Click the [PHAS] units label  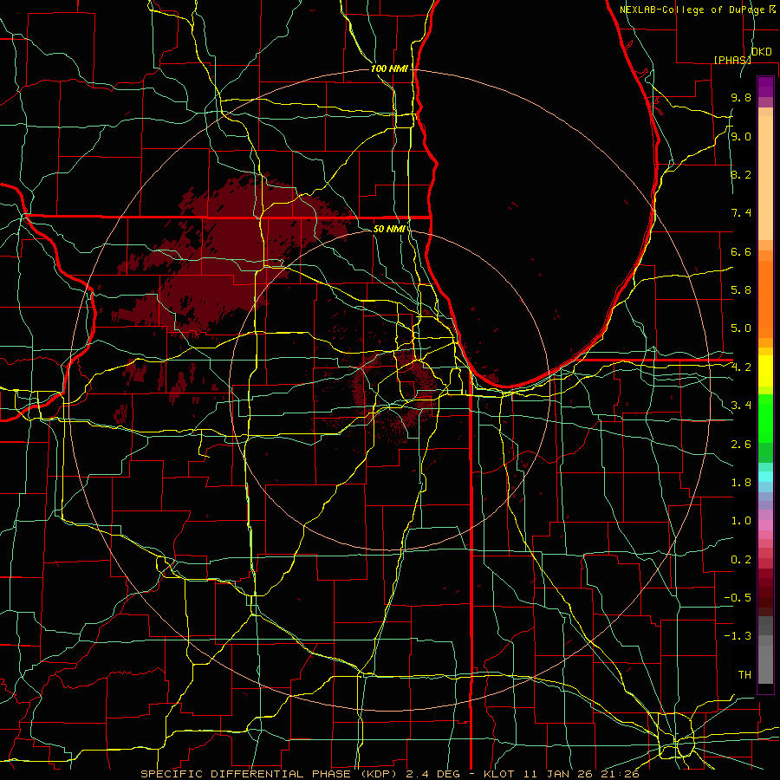pyautogui.click(x=732, y=60)
